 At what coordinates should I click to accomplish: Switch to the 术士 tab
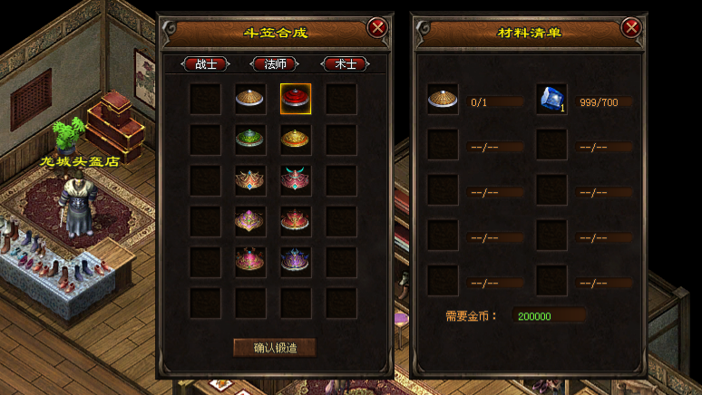pyautogui.click(x=346, y=64)
